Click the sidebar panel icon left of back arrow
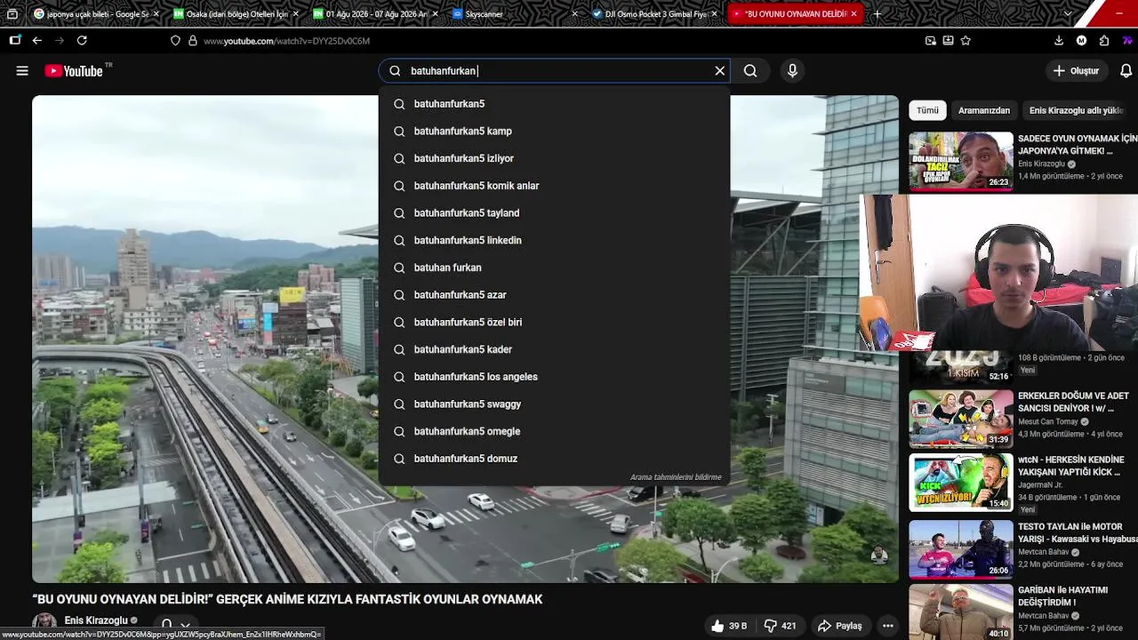This screenshot has width=1138, height=640. [x=15, y=41]
